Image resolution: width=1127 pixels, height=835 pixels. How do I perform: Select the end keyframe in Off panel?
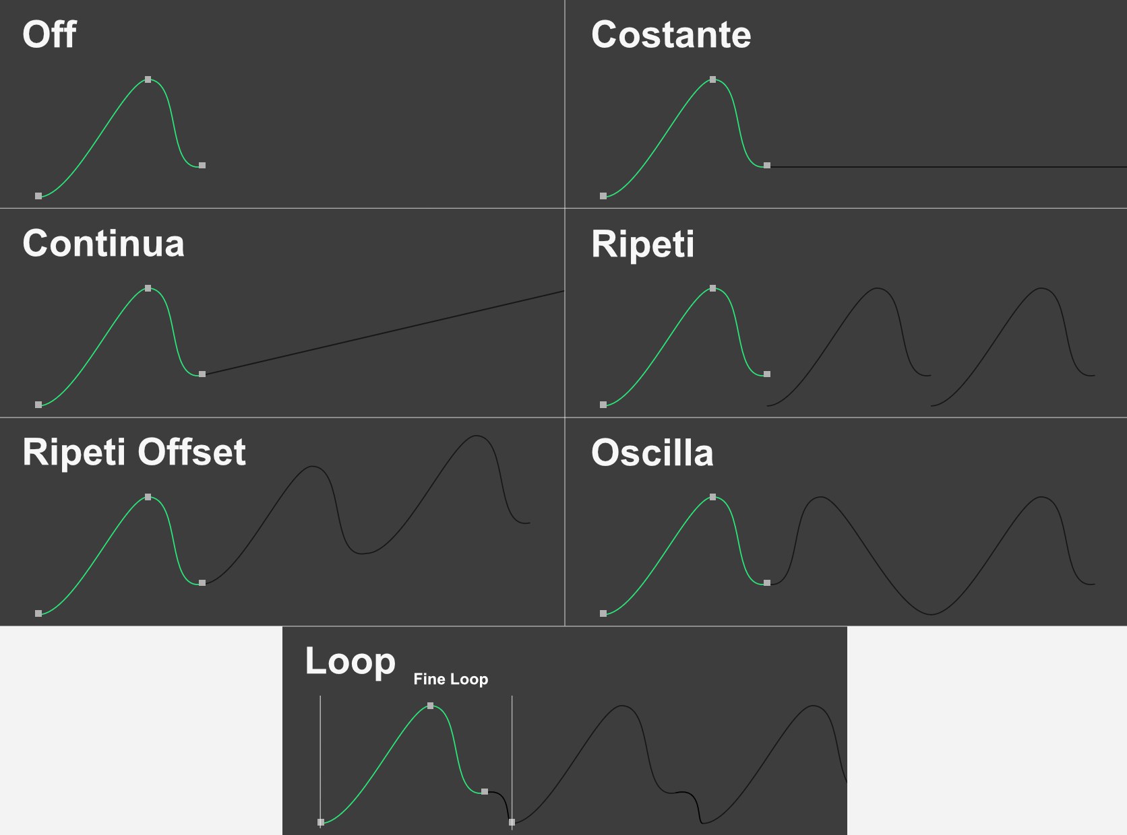202,165
